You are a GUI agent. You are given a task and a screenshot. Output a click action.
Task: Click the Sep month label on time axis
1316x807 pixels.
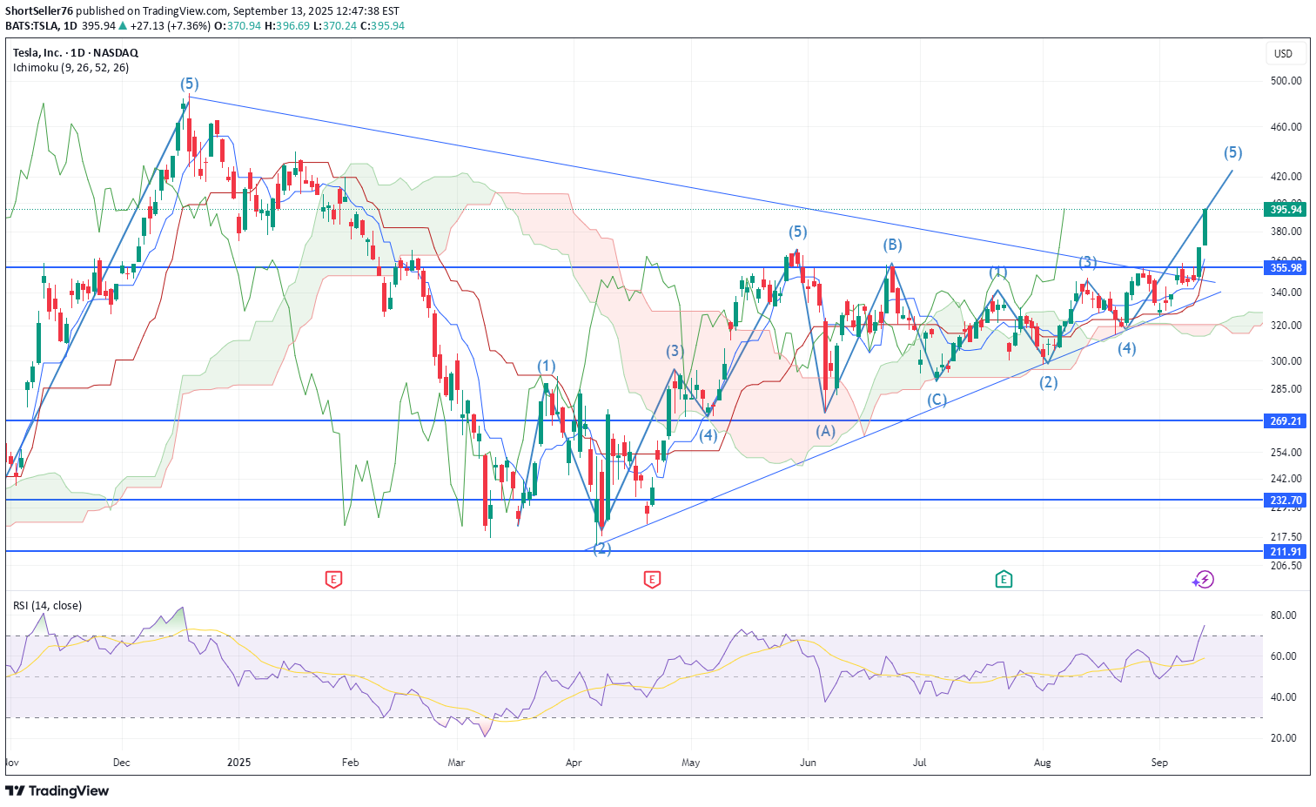[x=1158, y=763]
